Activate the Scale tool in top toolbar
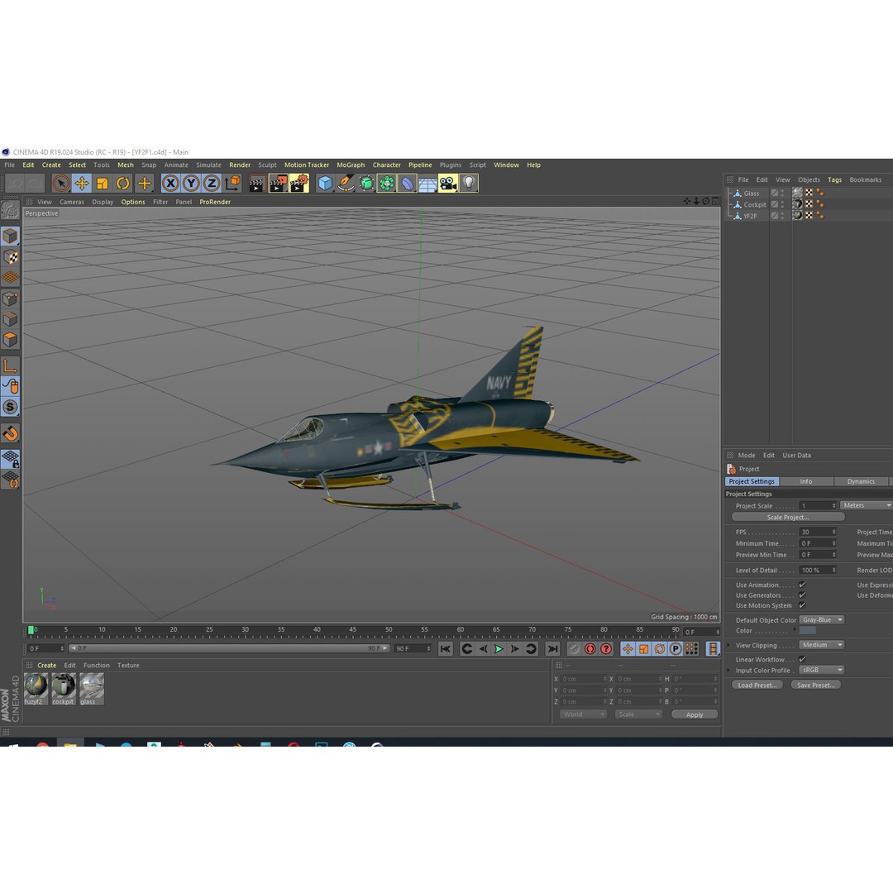 [x=102, y=184]
